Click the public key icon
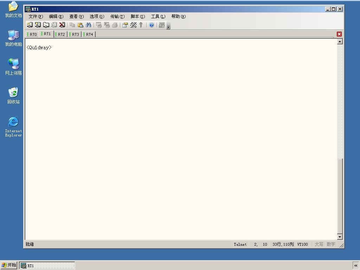This screenshot has height=270, width=360. tap(141, 25)
